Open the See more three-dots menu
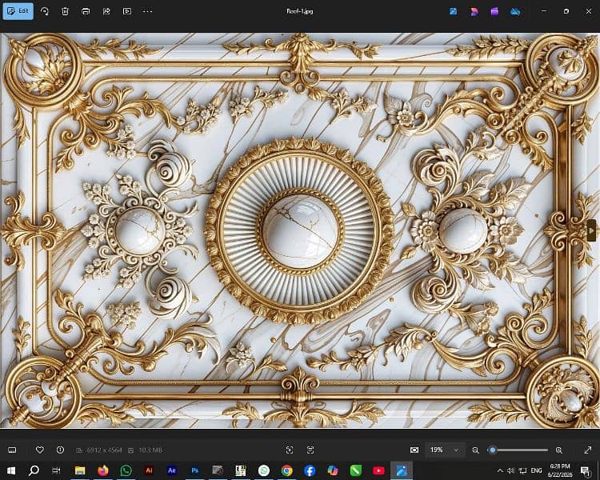Screen dimensions: 600x480 [x=148, y=11]
